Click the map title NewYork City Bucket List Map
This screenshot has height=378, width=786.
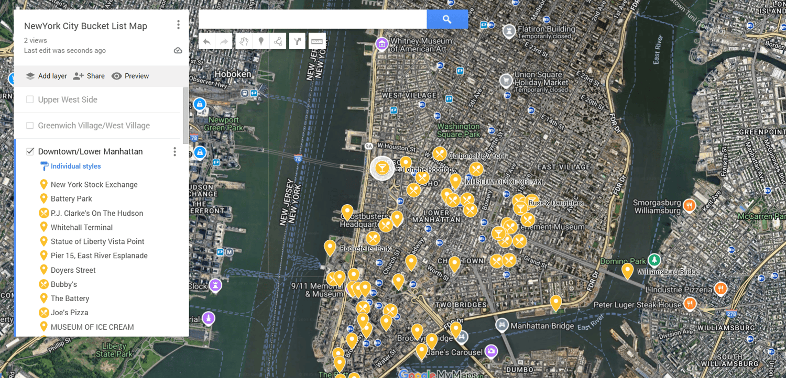[x=85, y=26]
